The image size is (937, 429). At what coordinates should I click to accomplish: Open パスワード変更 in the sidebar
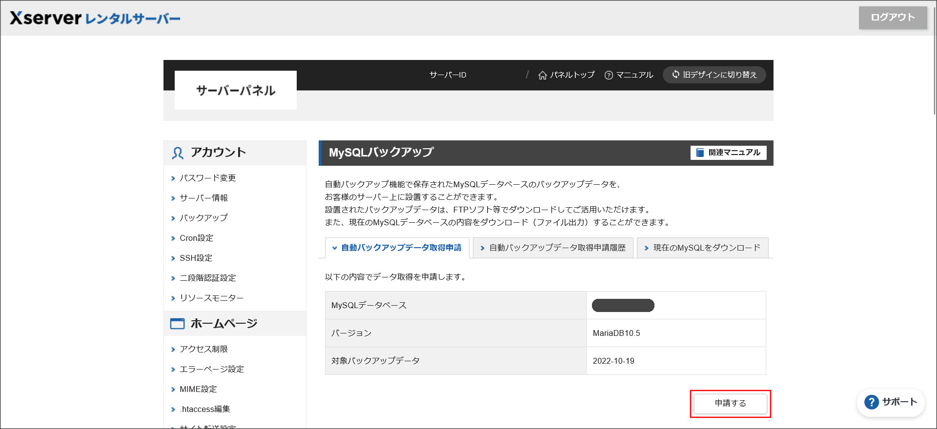click(207, 178)
